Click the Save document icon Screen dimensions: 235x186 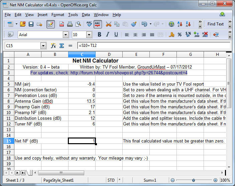31,24
